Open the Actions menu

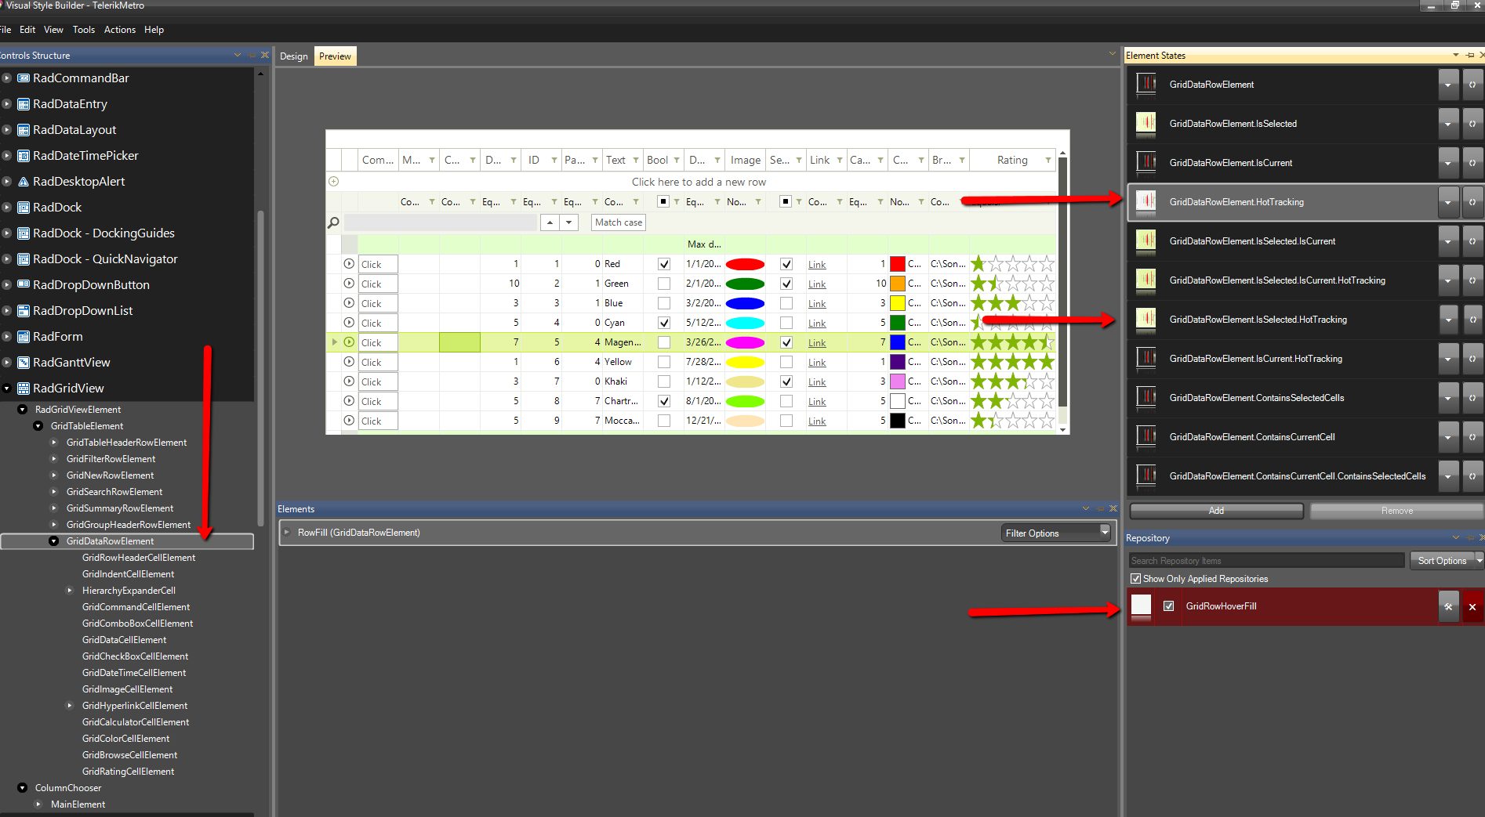(120, 30)
